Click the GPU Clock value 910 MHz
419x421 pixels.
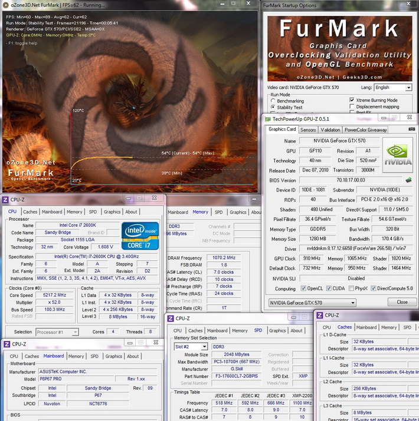312,258
